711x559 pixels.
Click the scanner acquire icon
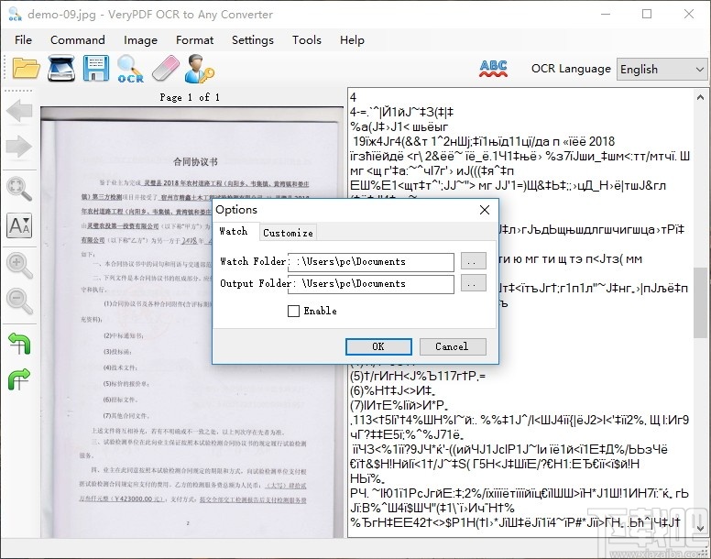[x=61, y=69]
